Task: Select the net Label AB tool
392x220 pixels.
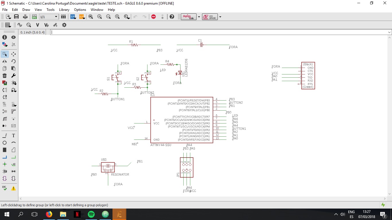Action: pyautogui.click(x=13, y=164)
